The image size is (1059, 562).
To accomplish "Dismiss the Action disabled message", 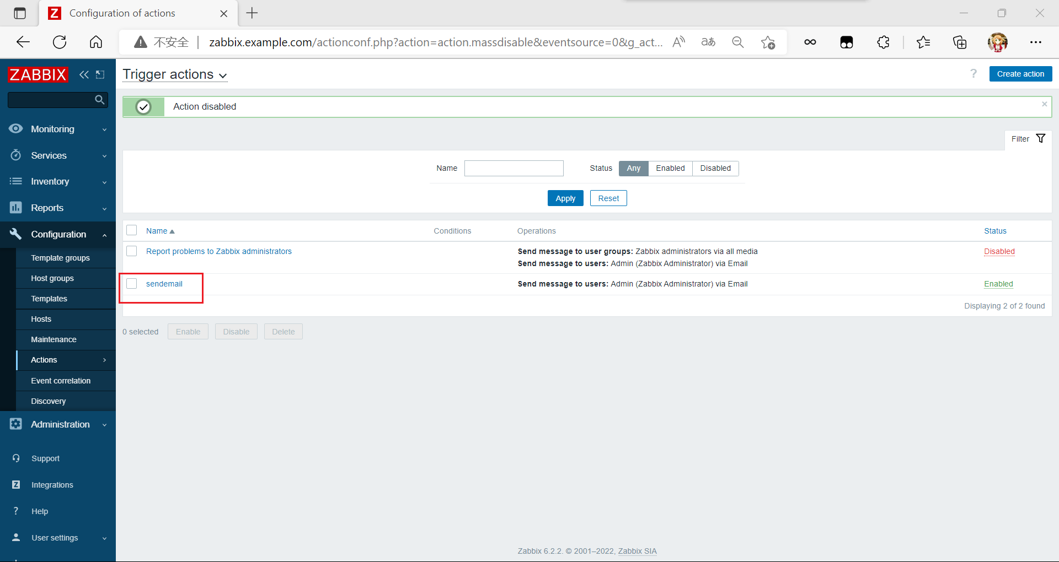I will [1044, 104].
